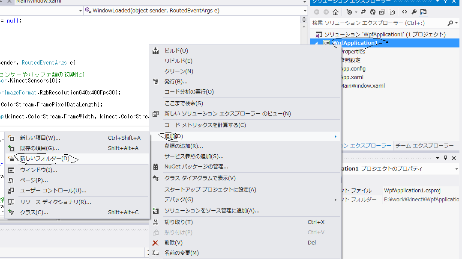This screenshot has height=259, width=462.
Task: Go forward in Solution Explorer
Action: click(x=326, y=12)
